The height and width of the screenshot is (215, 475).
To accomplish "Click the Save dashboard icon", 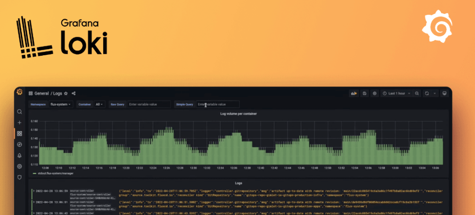I will click(365, 93).
